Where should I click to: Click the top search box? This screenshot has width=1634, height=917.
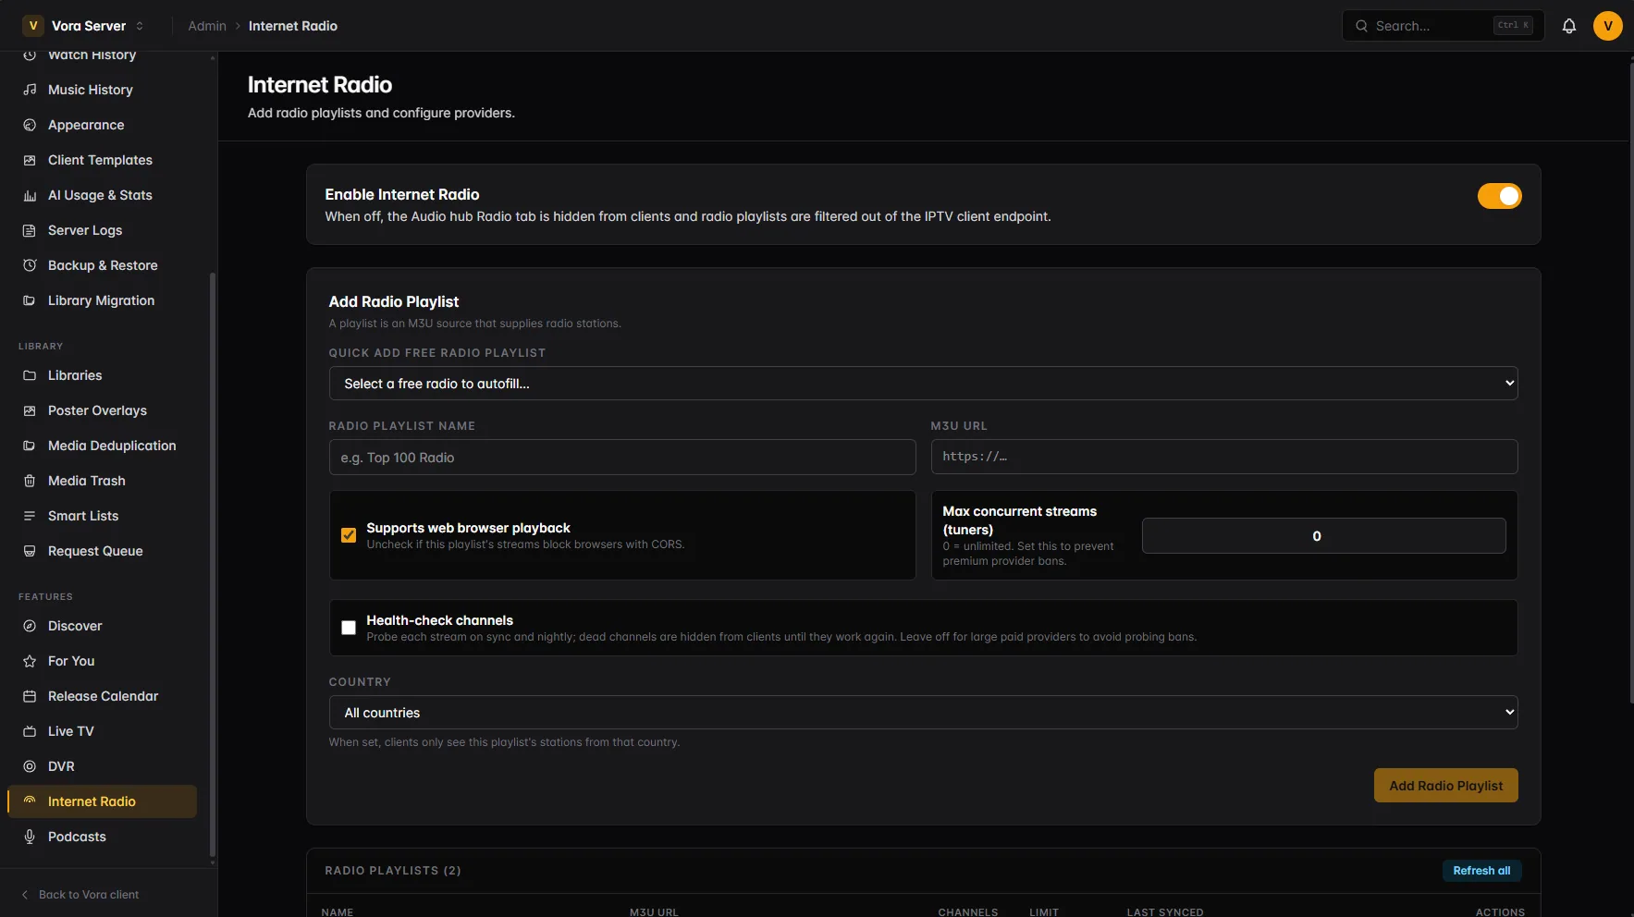[x=1443, y=26]
